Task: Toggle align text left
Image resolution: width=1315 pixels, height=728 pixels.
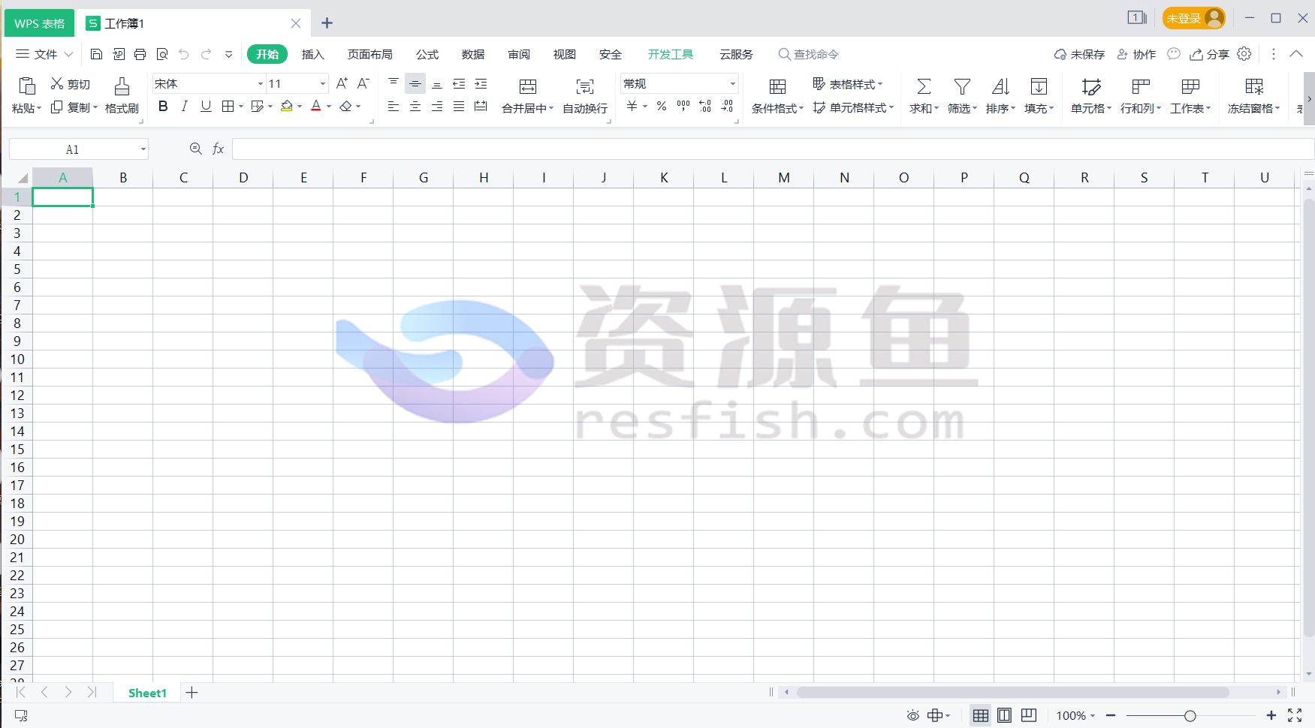Action: pos(393,107)
